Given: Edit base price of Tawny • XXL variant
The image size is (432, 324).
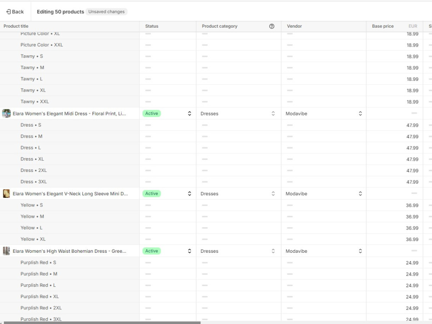Looking at the screenshot, I should pos(394,102).
